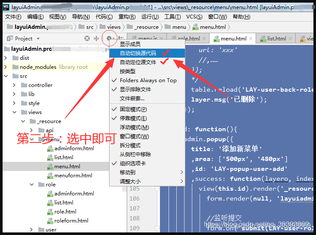This screenshot has height=235, width=316.
Task: Toggle 组织选项卡 option
Action: 147,164
